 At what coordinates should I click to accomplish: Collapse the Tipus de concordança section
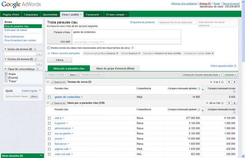tap(6, 69)
